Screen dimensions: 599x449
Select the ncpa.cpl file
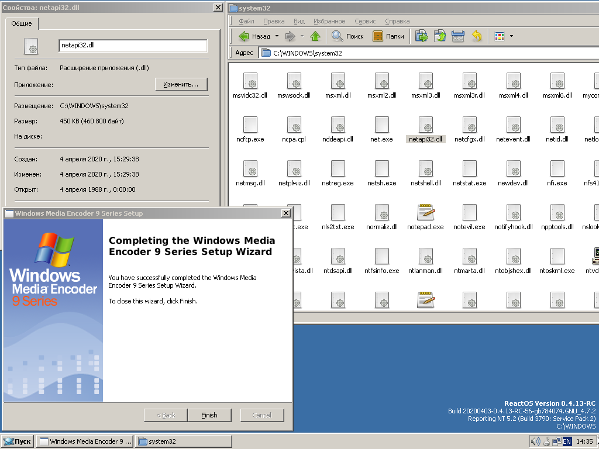(x=294, y=130)
